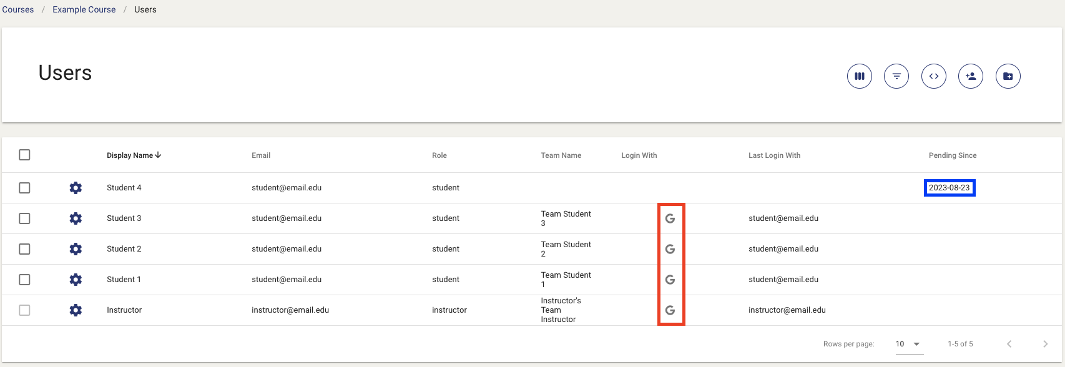Click Google login icon in Student 3 row

(670, 218)
